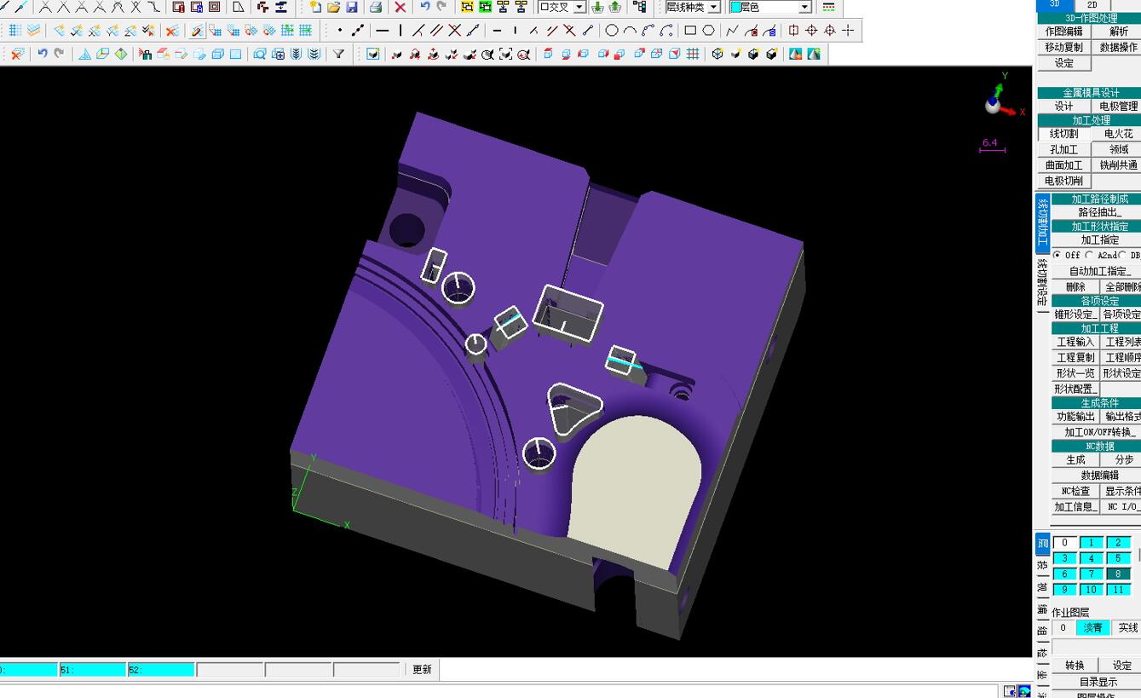The image size is (1141, 698).
Task: Select the polygon drawing tool
Action: point(708,31)
